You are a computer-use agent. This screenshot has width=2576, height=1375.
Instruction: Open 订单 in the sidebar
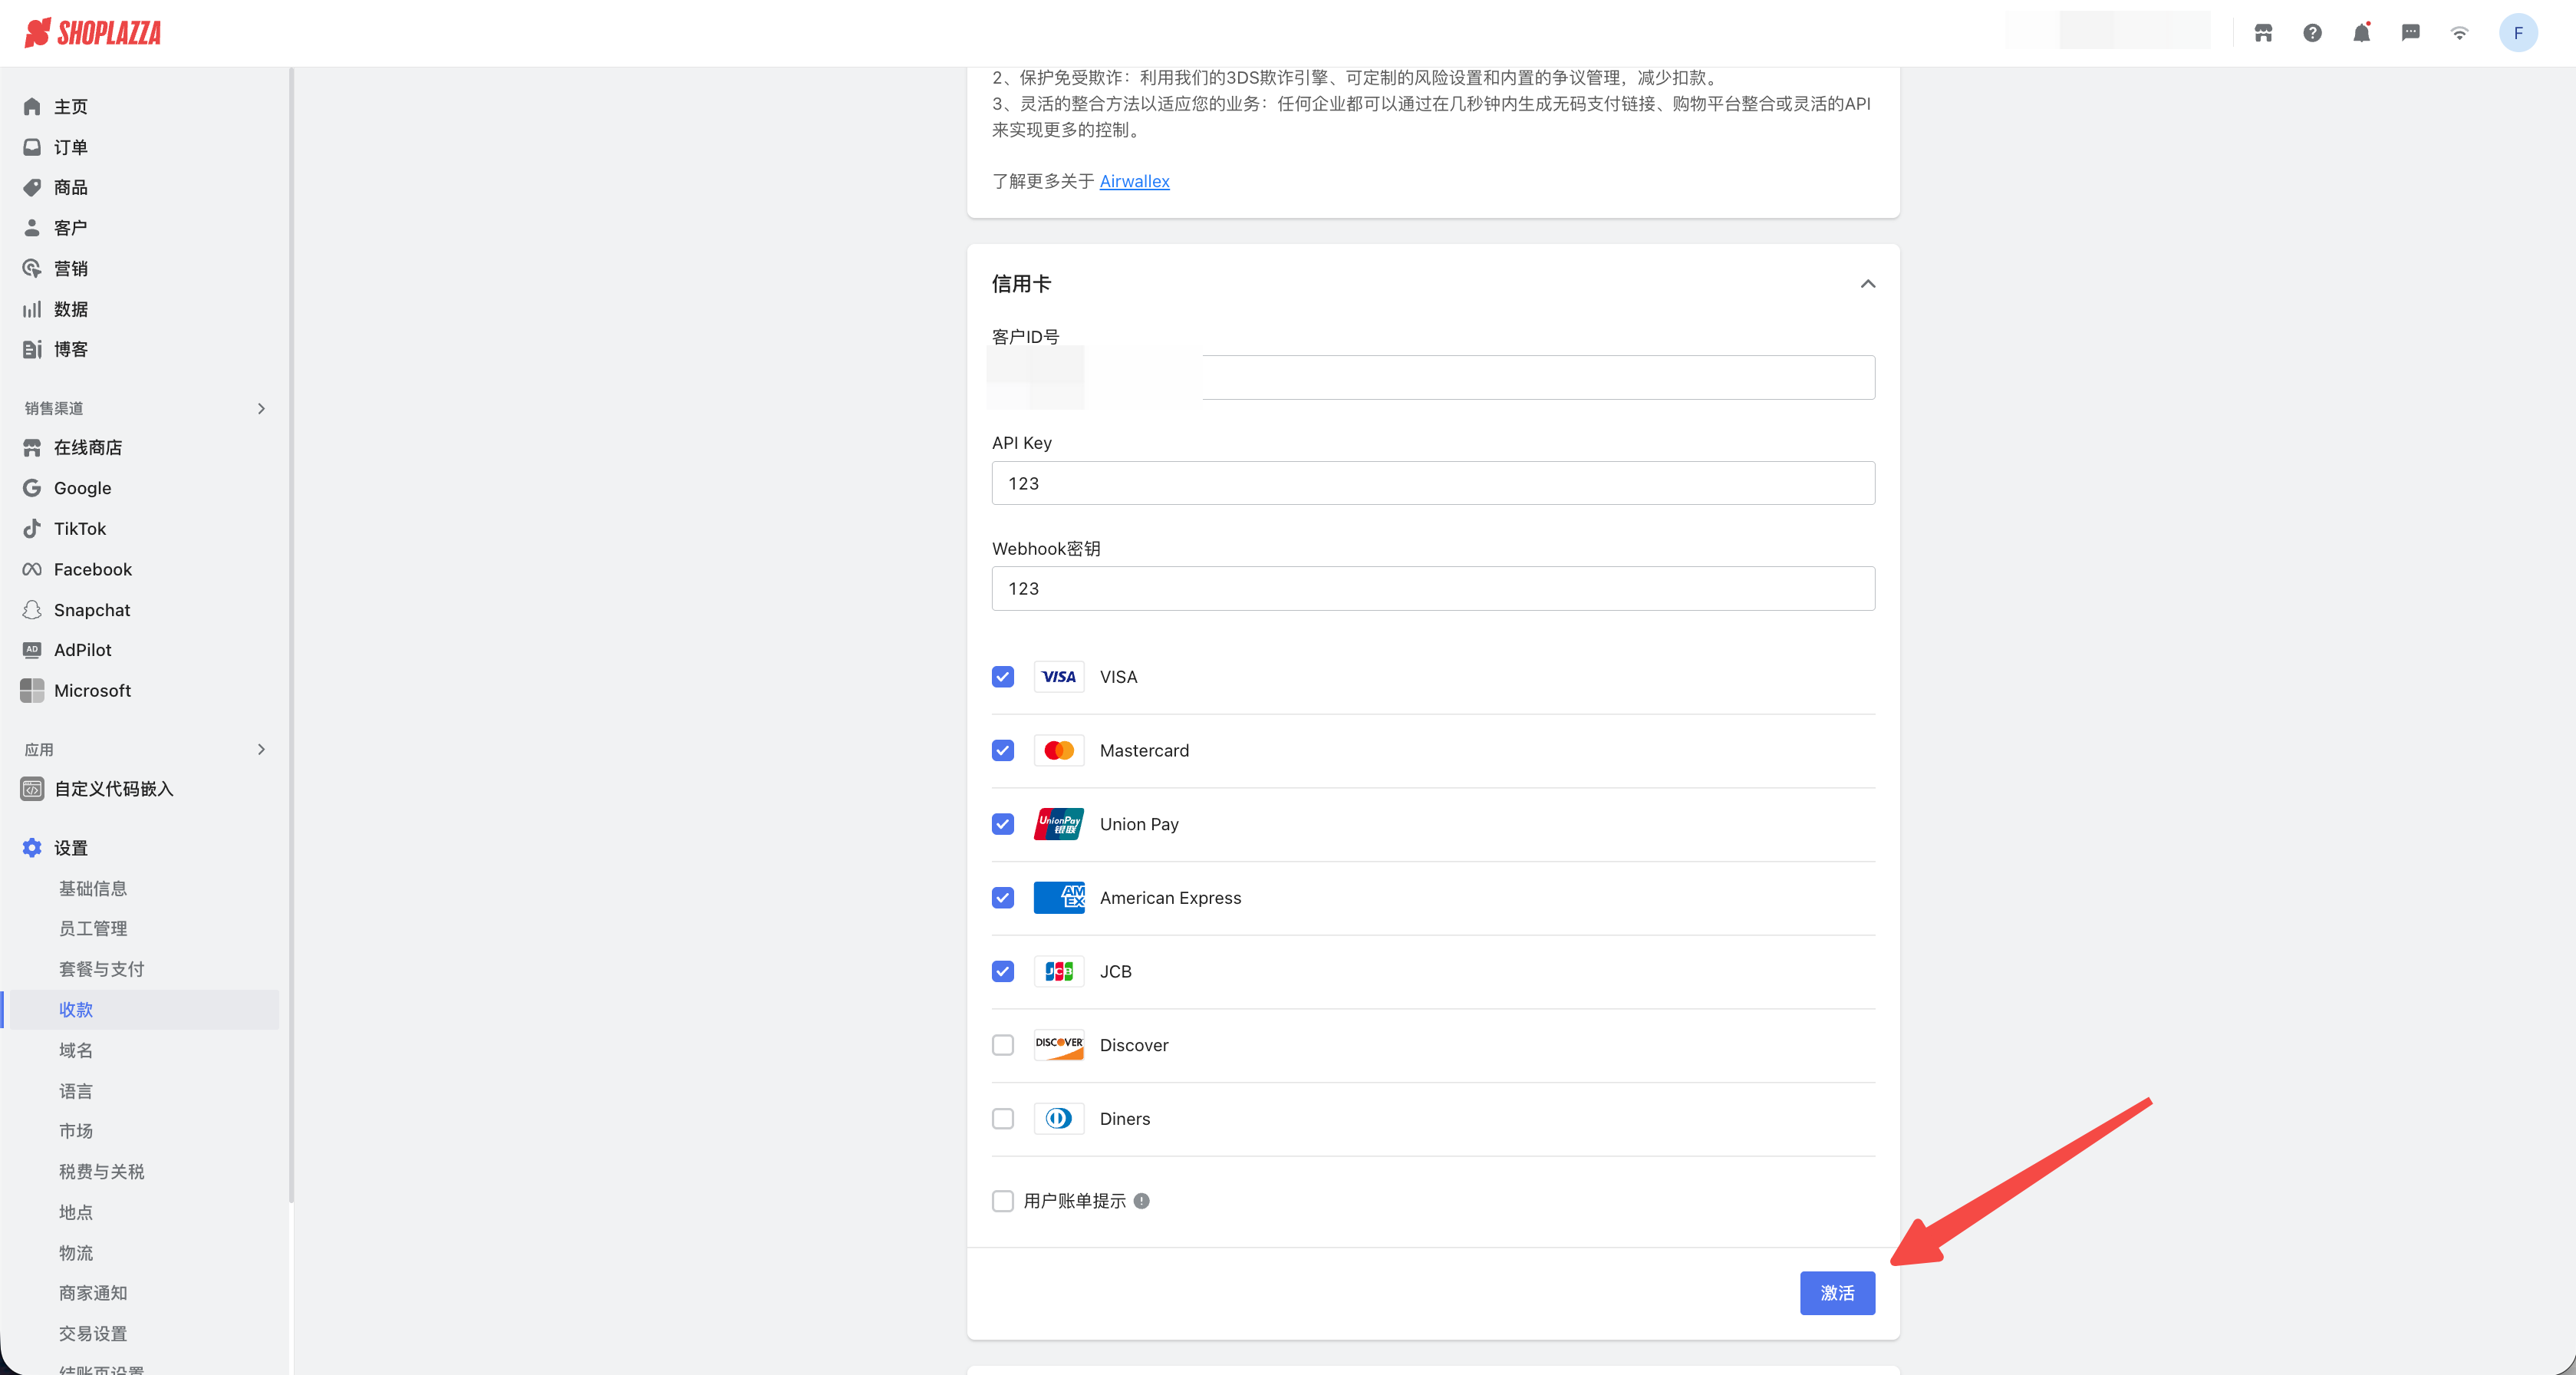point(70,147)
